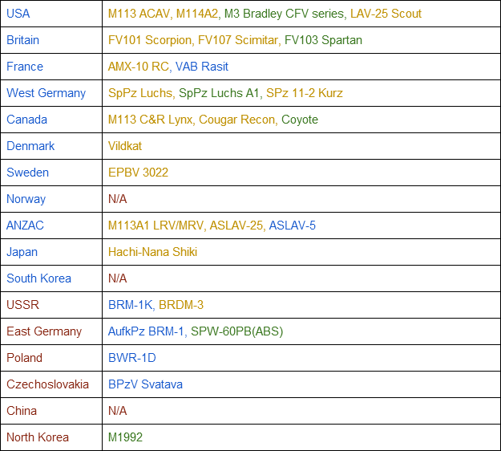Select the M113 ACAV entry

[139, 14]
